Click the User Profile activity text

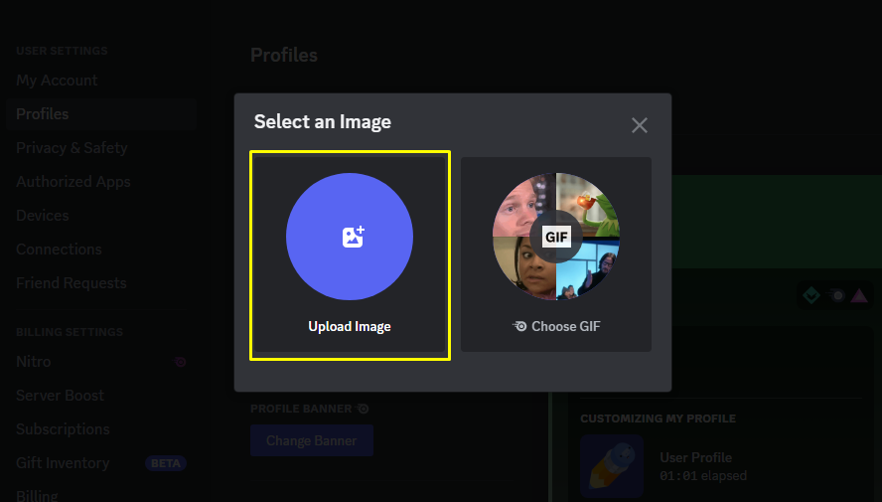[696, 457]
